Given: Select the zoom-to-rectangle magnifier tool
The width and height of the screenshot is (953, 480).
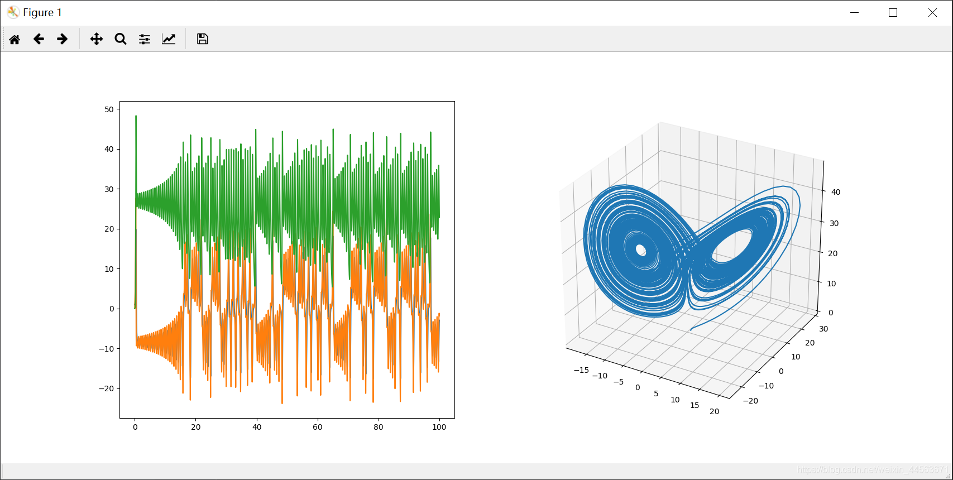Looking at the screenshot, I should 121,39.
